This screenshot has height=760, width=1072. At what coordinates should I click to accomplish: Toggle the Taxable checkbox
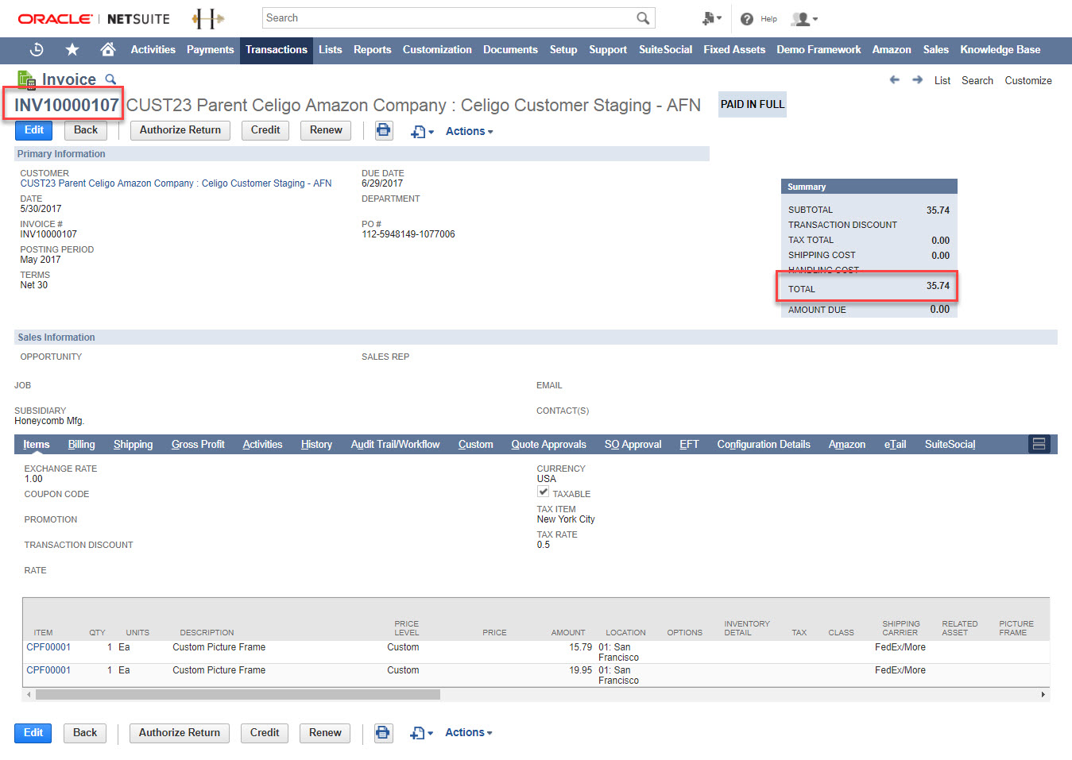pos(544,492)
